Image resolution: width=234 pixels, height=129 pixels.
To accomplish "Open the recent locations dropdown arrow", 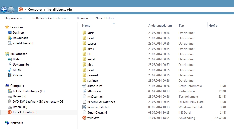I will click(16, 10).
